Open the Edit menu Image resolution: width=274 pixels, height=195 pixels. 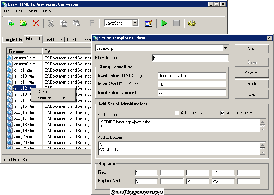(x=19, y=11)
